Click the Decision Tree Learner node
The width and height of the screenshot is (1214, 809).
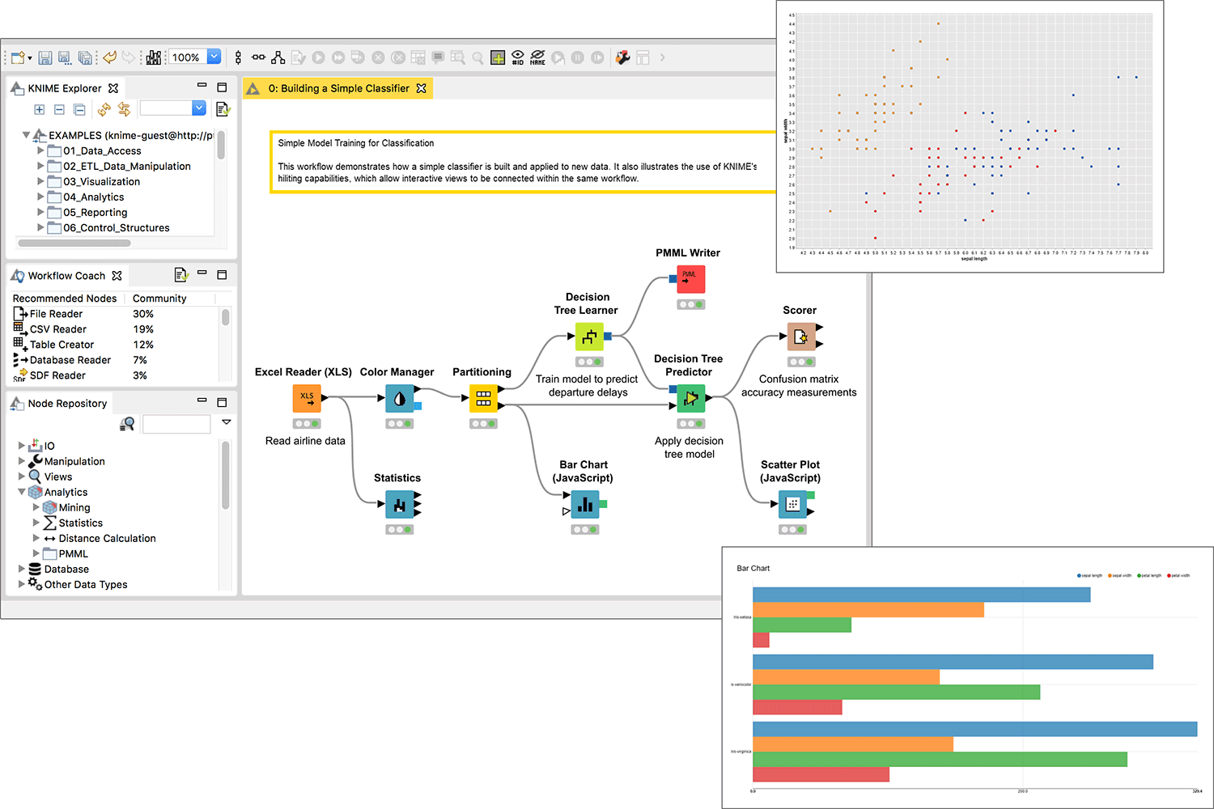coord(588,337)
